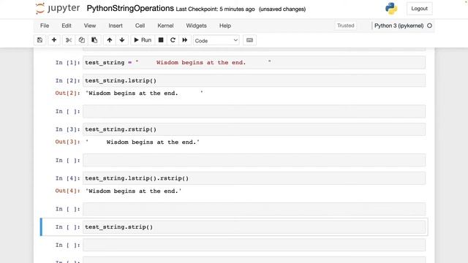The height and width of the screenshot is (263, 468).
Task: Paste cells below icon
Action: pyautogui.click(x=94, y=40)
